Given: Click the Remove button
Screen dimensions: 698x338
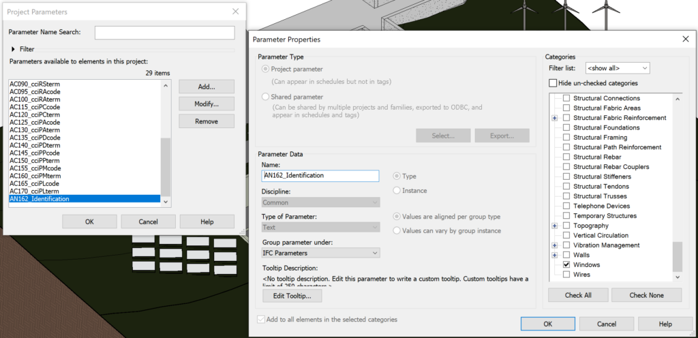Looking at the screenshot, I should pyautogui.click(x=206, y=121).
